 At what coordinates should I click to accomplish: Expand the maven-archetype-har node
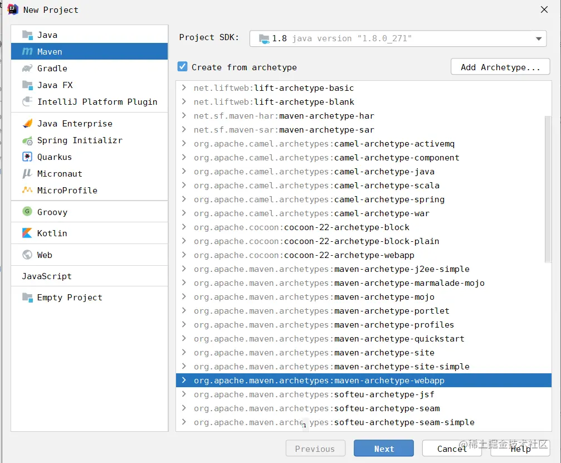point(184,115)
